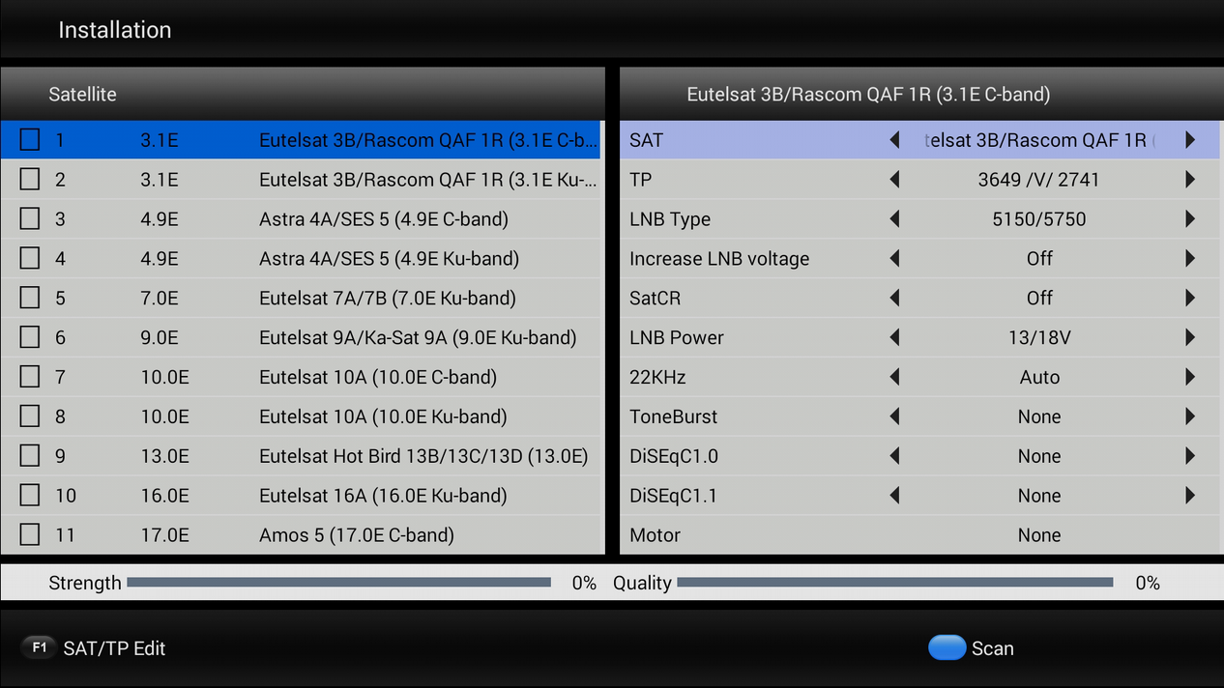1224x688 pixels.
Task: Select checkbox of Eutelsat 10A Ku-band
Action: click(30, 416)
